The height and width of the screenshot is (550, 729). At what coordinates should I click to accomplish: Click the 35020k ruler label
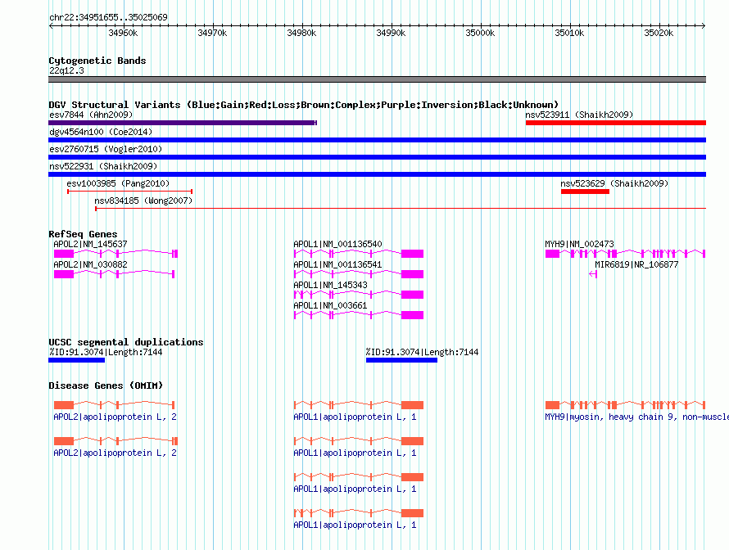point(659,33)
